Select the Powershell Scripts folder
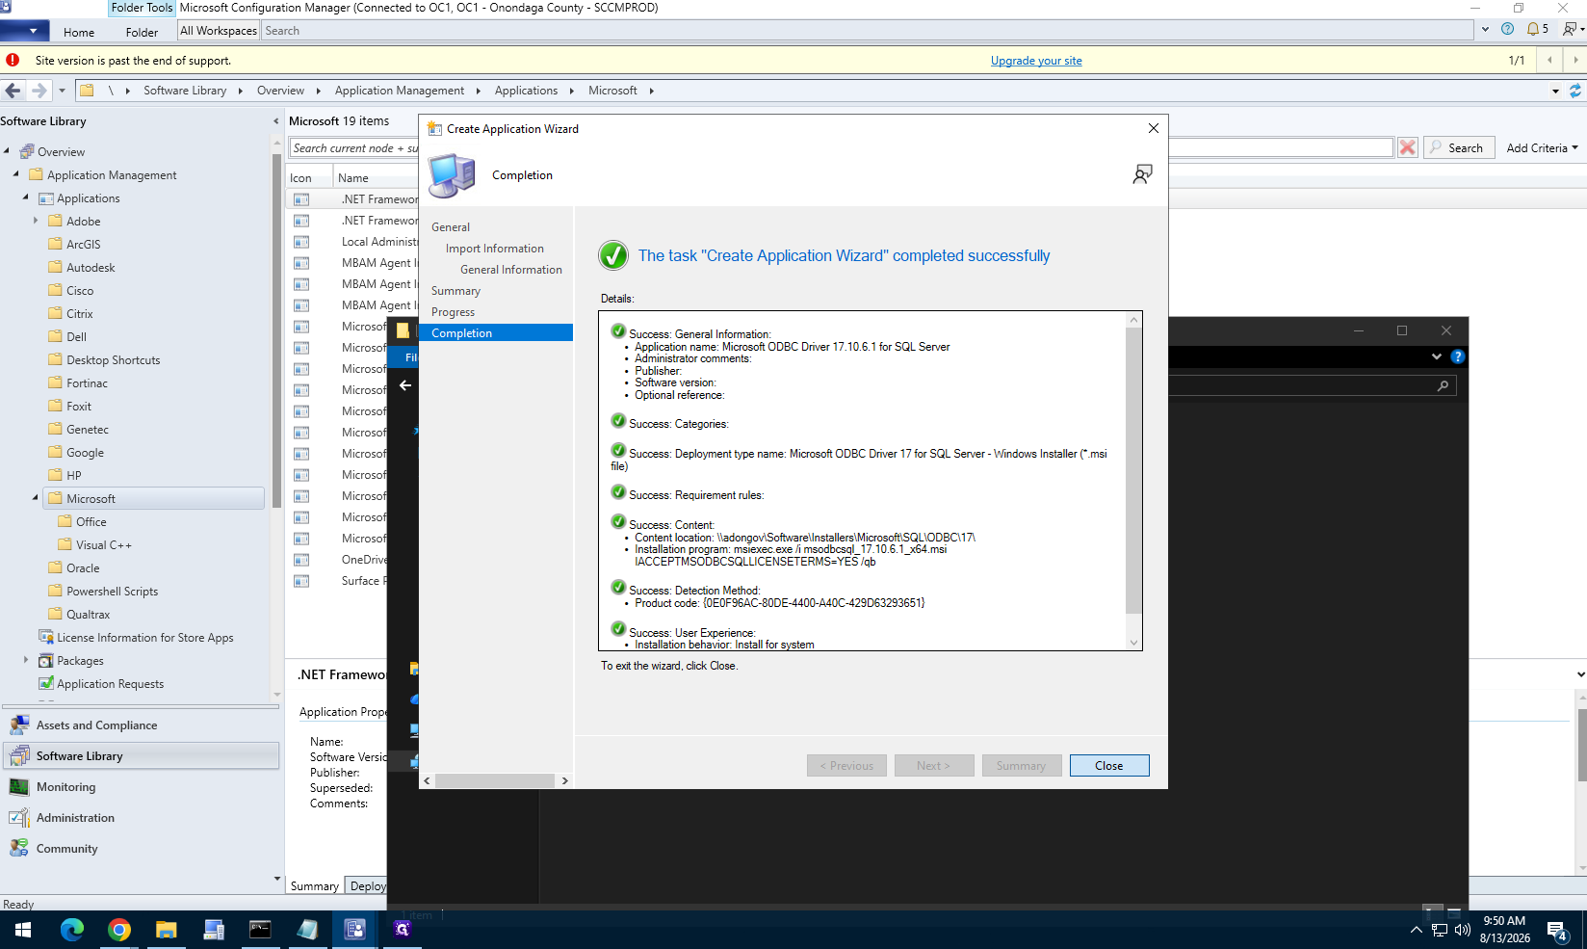Screen dimensions: 1587x949 (x=112, y=592)
